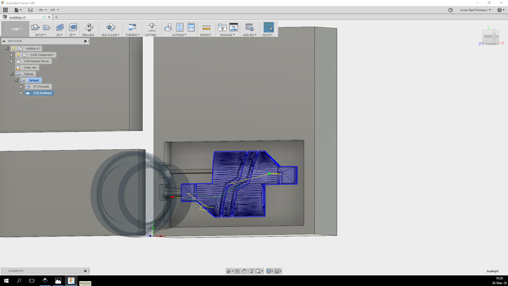This screenshot has width=508, height=286.
Task: Click the New Setup icon
Action: coord(35,27)
